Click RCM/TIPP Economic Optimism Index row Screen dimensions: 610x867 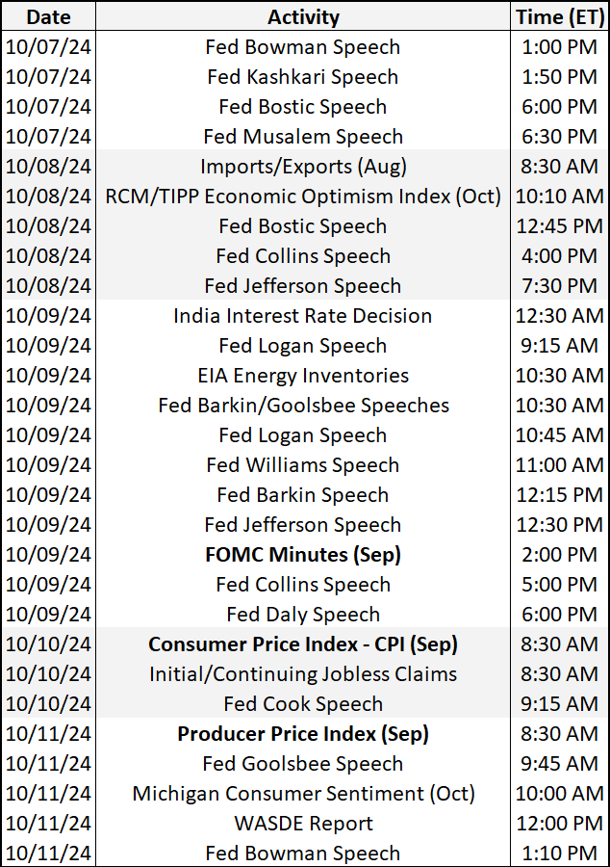(x=303, y=197)
